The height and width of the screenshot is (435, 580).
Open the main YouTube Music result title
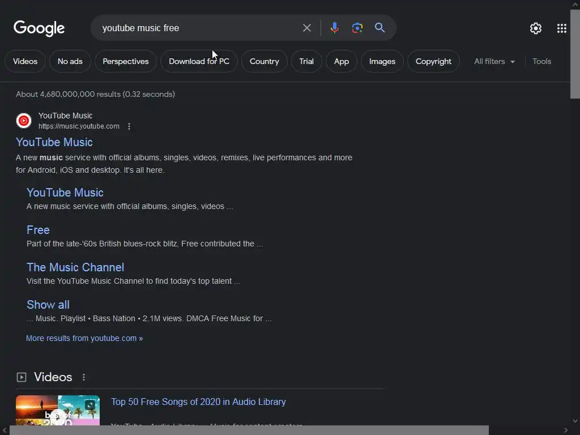(54, 142)
